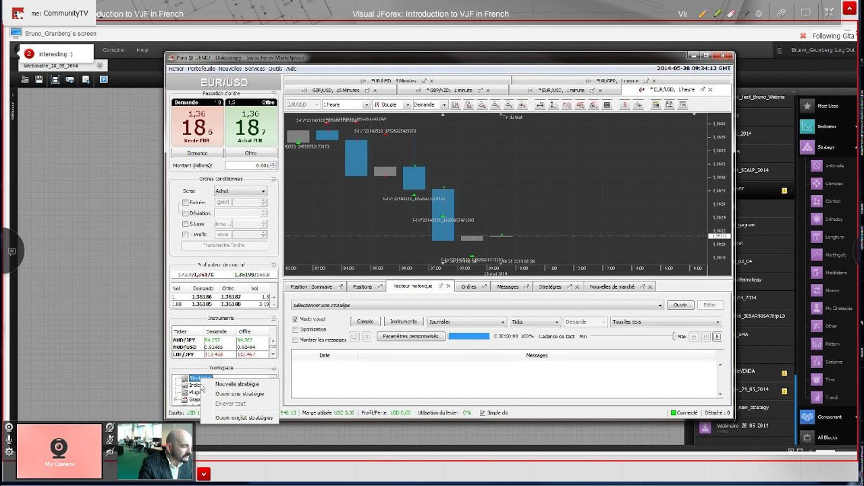Image resolution: width=864 pixels, height=486 pixels.
Task: Click the green Achat EUR price tile
Action: point(250,122)
